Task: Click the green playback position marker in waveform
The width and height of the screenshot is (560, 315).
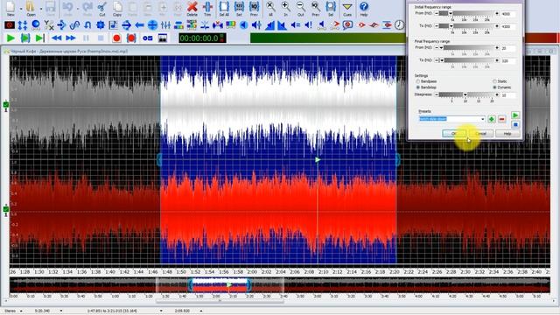Action: 318,159
